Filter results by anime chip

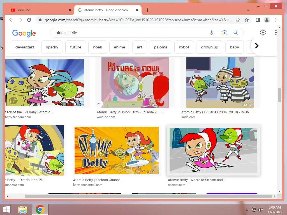coord(119,47)
